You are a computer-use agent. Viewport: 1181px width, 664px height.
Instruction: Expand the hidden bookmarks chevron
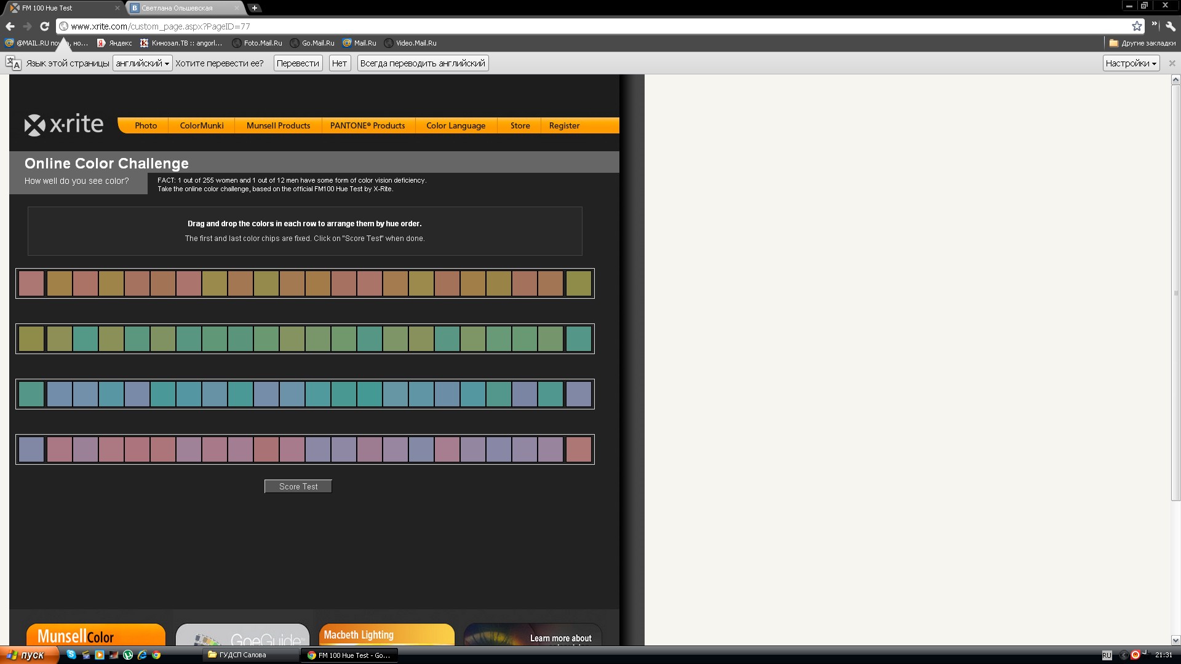click(x=1155, y=25)
